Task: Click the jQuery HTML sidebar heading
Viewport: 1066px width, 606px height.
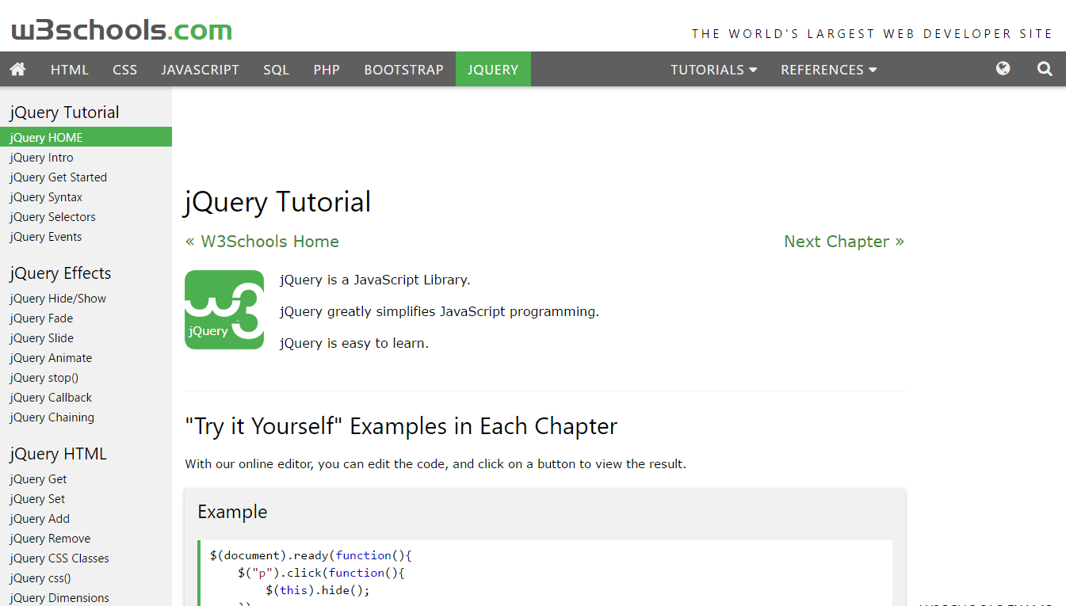Action: [x=58, y=454]
